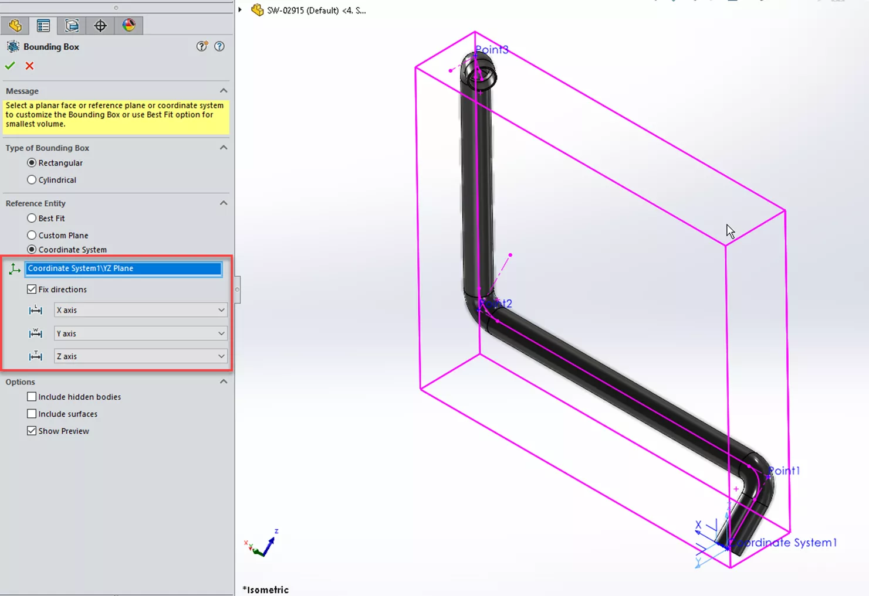Turn off Show Preview checkbox
This screenshot has width=869, height=596.
(x=32, y=431)
